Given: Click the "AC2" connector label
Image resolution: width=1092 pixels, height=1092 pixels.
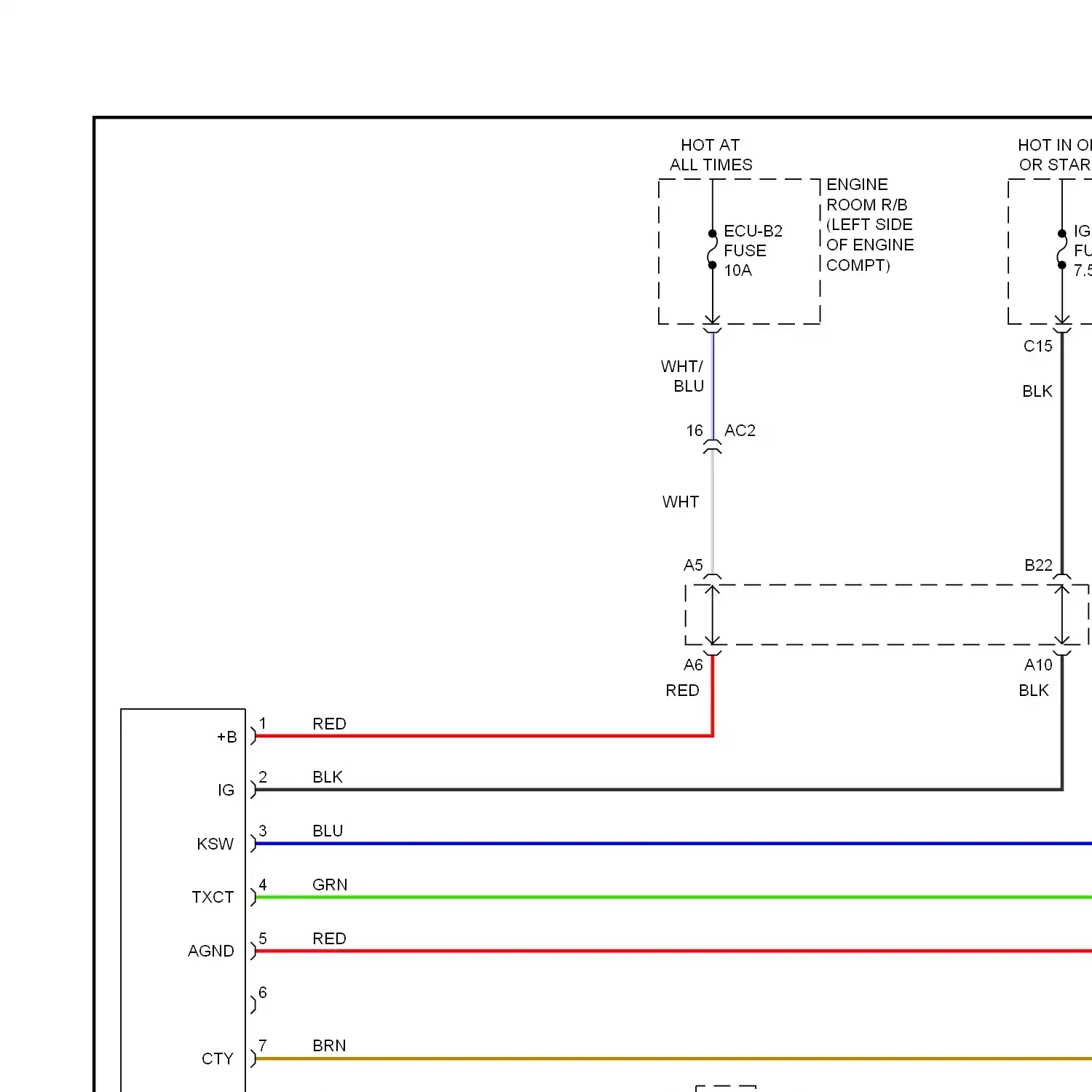Looking at the screenshot, I should coord(740,431).
